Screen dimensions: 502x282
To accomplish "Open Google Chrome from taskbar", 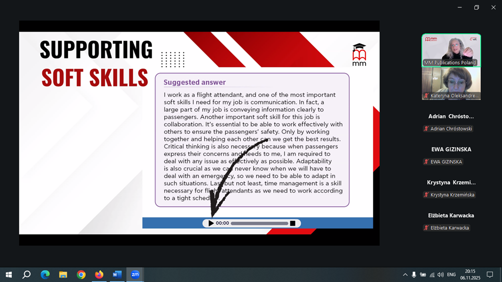I will pyautogui.click(x=81, y=274).
